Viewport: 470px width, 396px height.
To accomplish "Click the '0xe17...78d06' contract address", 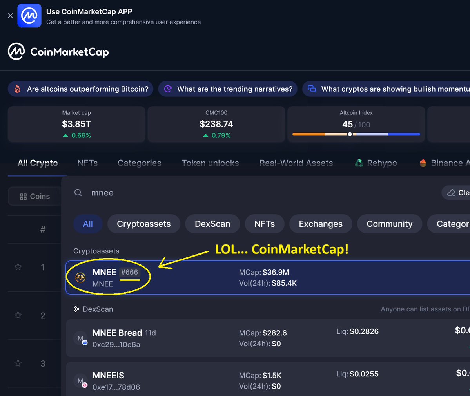I will tap(116, 387).
